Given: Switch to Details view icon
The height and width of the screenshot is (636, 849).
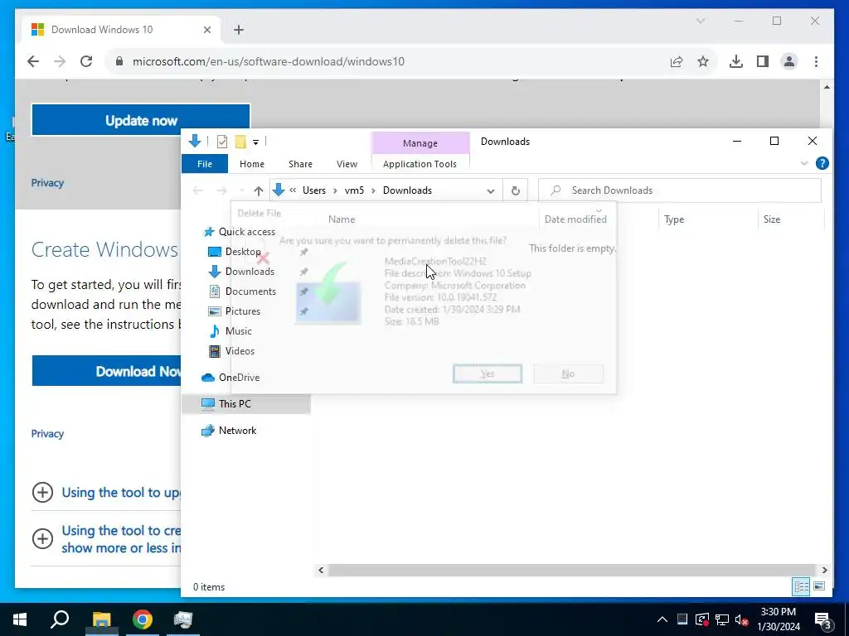Looking at the screenshot, I should 802,587.
